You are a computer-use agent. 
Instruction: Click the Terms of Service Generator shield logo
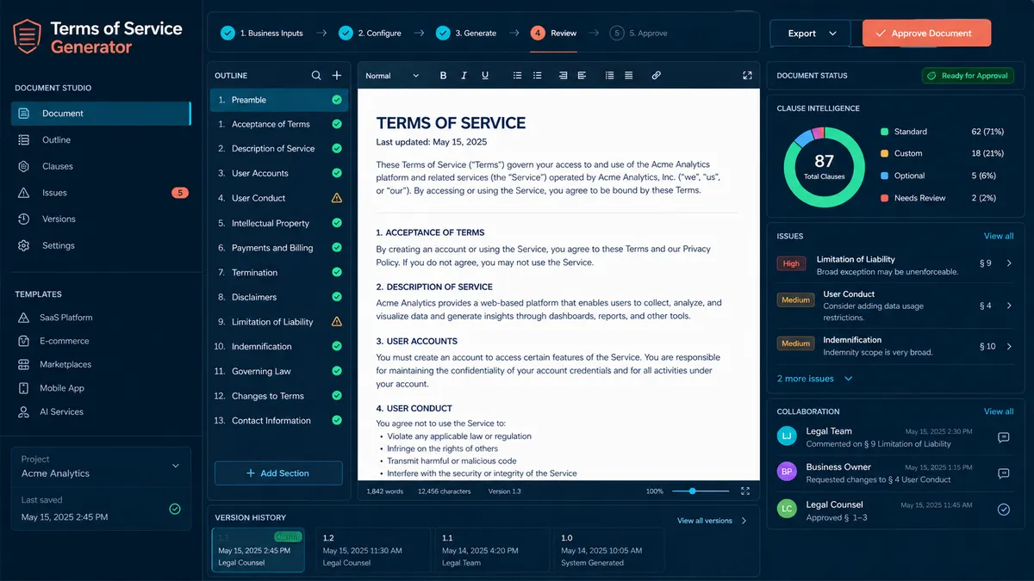pyautogui.click(x=27, y=37)
